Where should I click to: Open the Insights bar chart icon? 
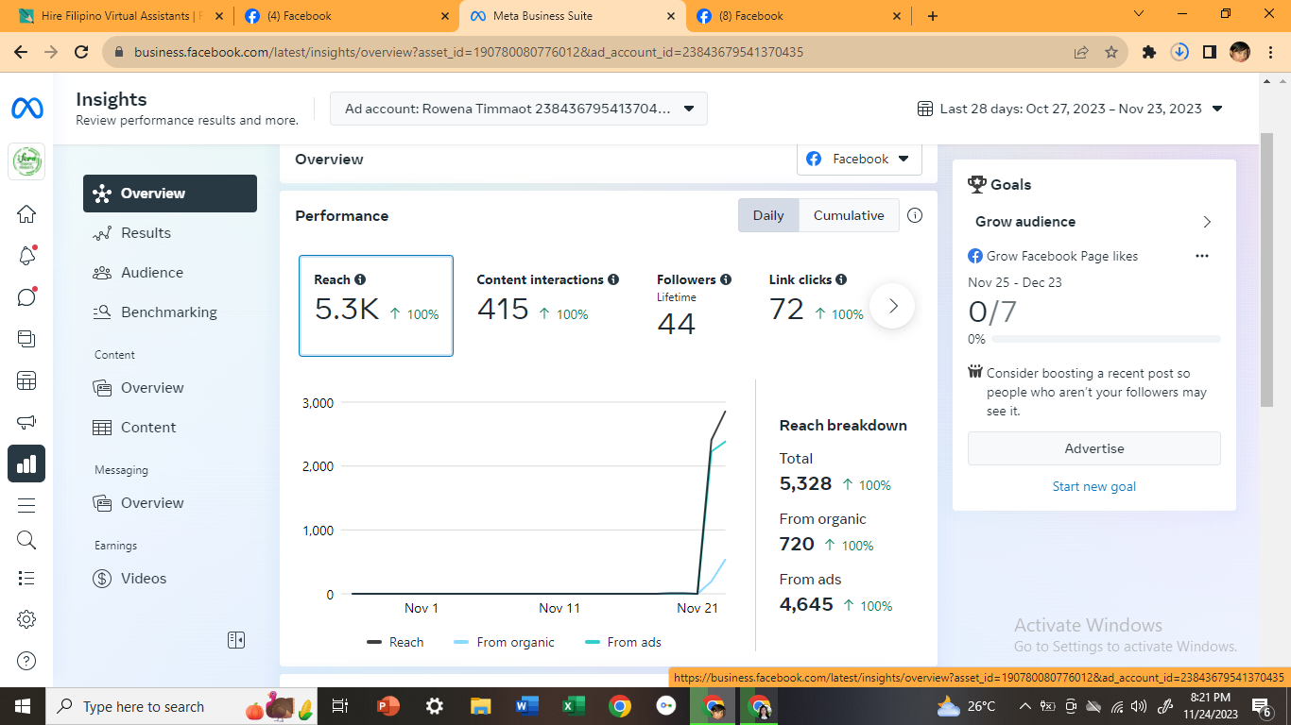tap(26, 464)
